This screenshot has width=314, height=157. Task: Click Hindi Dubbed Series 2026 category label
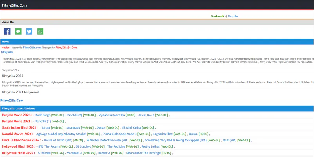pos(22,141)
